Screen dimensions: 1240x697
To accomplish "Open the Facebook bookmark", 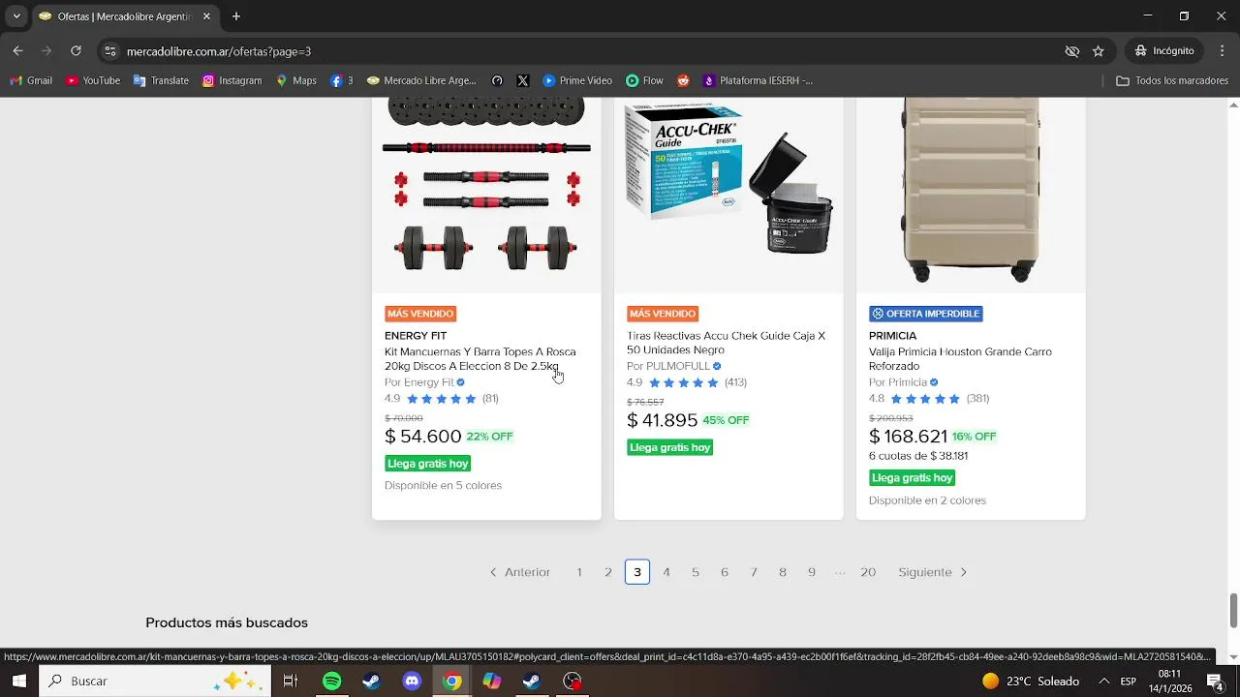I will click(341, 80).
